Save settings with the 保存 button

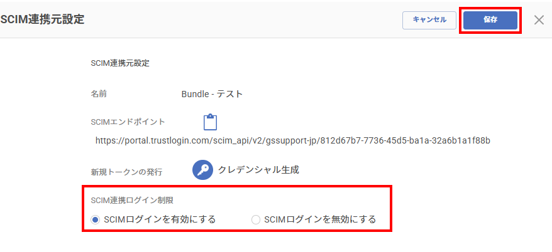point(490,20)
